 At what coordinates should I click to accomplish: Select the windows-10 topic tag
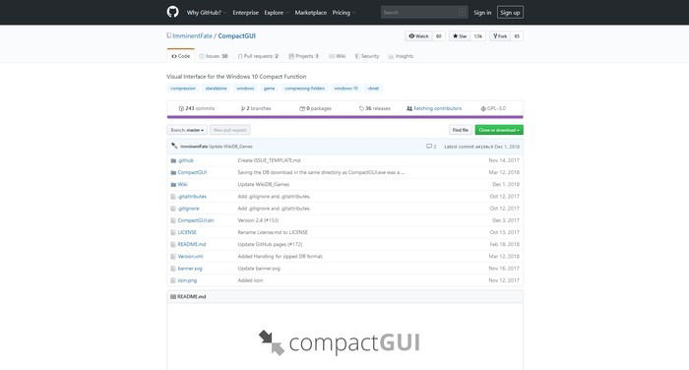click(345, 89)
